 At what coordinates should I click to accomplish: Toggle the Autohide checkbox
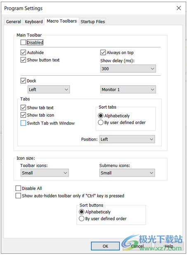23,52
